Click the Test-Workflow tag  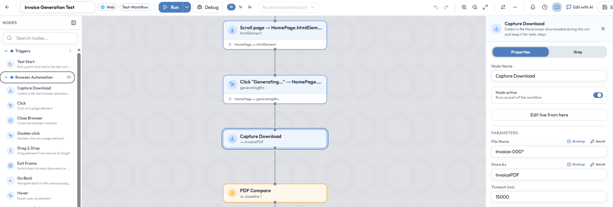135,7
